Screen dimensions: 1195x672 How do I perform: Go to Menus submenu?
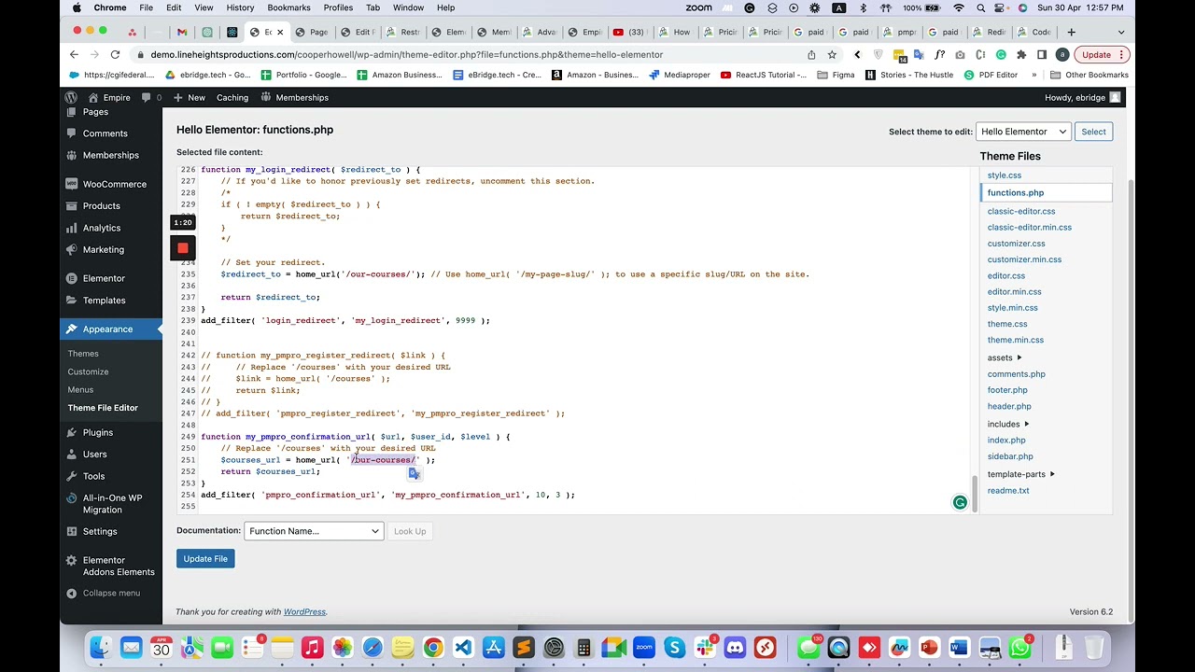pyautogui.click(x=80, y=389)
